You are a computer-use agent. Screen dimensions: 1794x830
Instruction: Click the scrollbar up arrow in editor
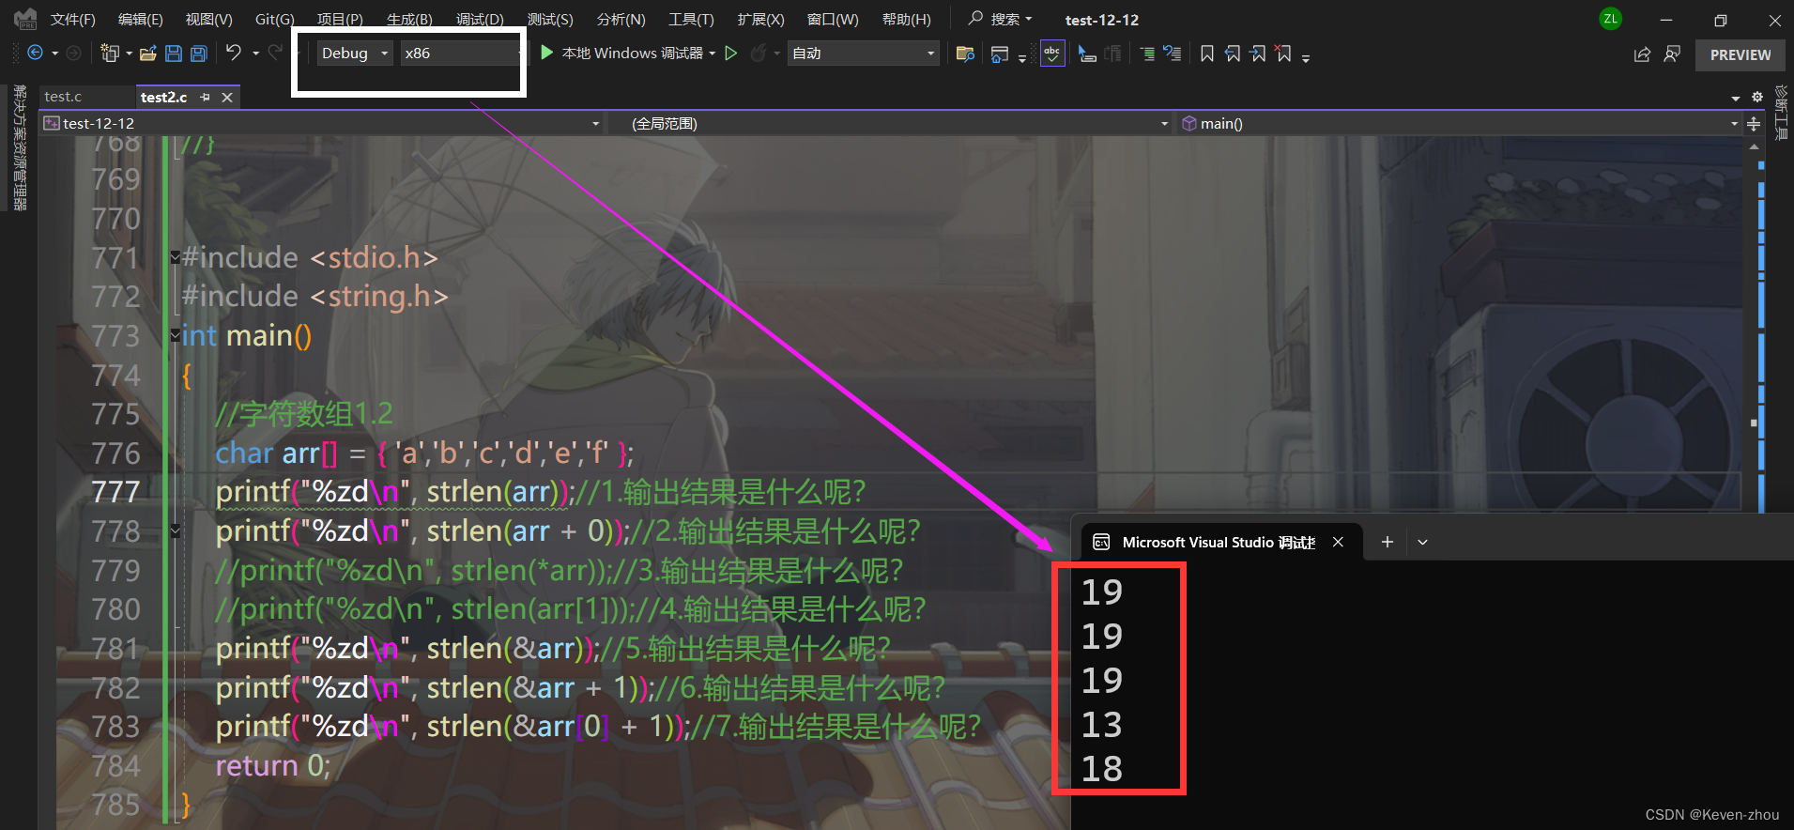point(1754,146)
